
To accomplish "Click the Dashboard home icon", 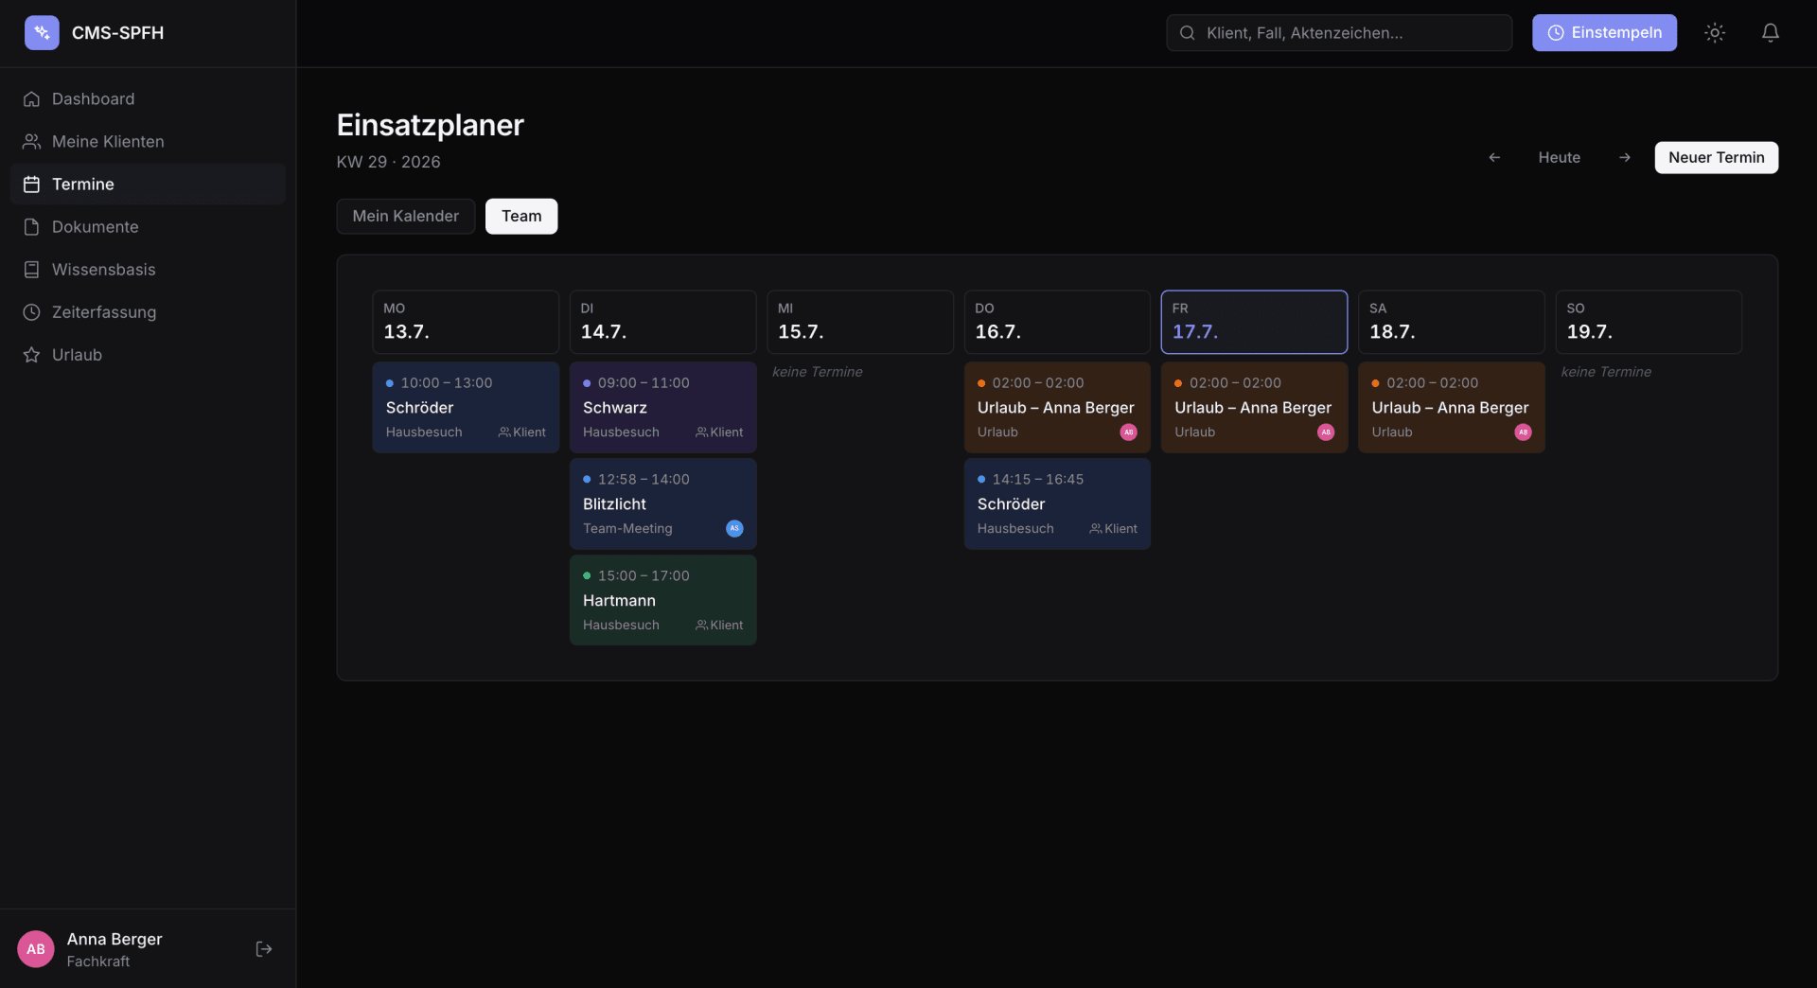I will pos(31,98).
